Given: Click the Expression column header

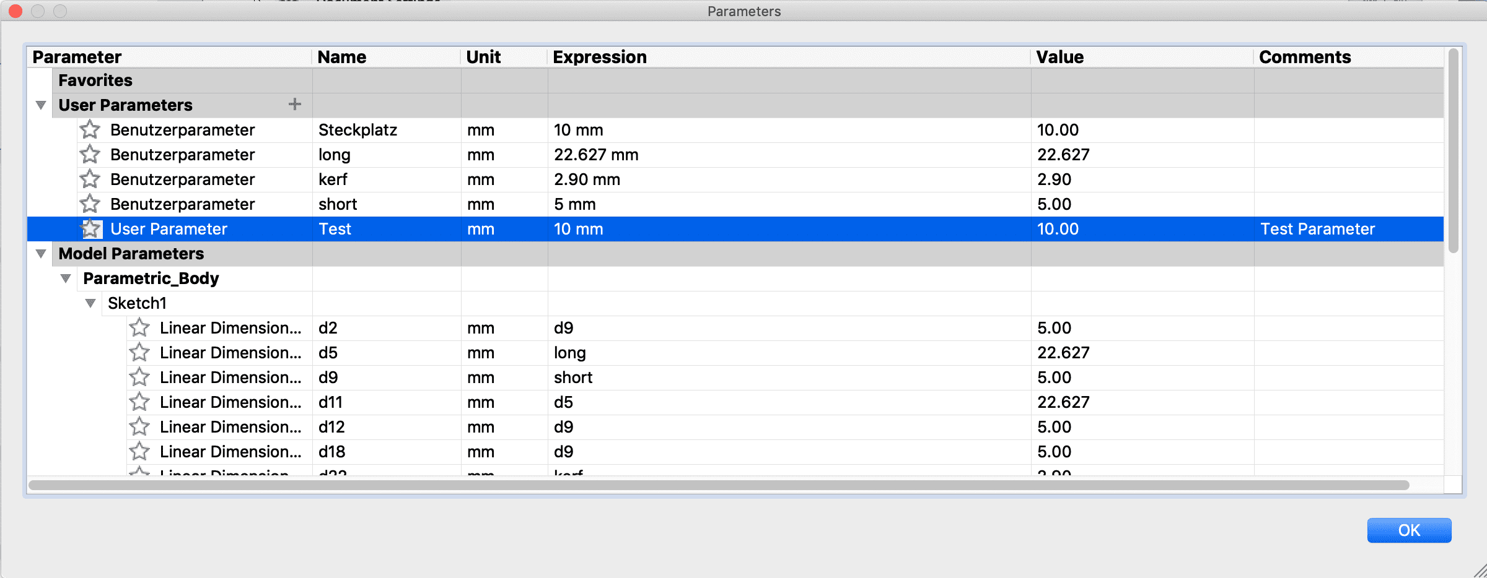Looking at the screenshot, I should 599,57.
